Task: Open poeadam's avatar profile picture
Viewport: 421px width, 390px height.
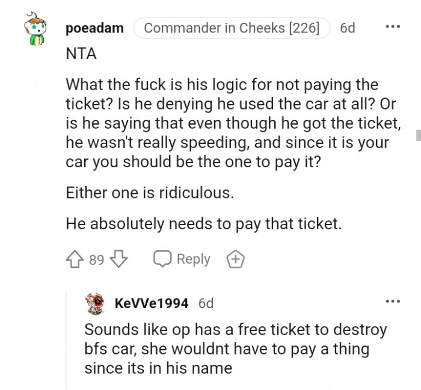Action: (x=37, y=31)
